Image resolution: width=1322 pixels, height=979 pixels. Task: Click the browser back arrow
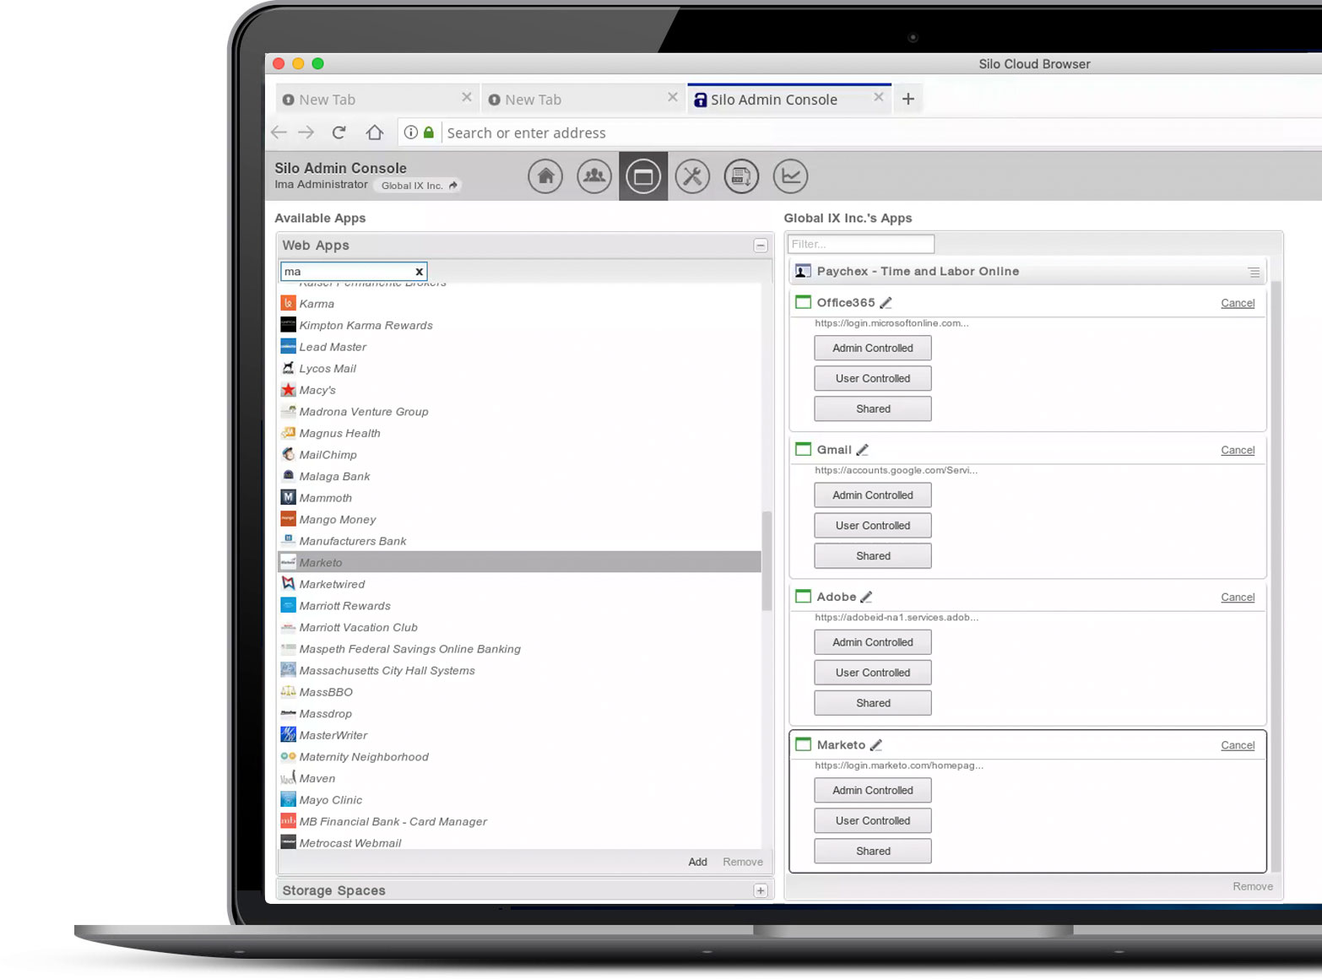click(279, 133)
